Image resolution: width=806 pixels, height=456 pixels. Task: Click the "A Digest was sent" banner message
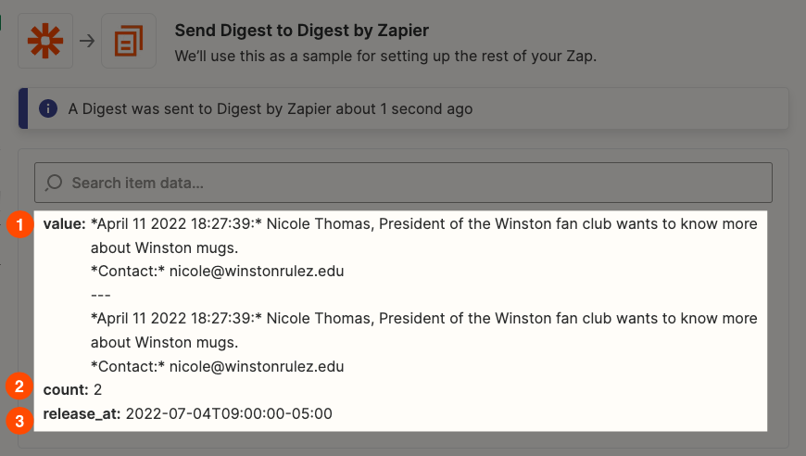point(271,109)
